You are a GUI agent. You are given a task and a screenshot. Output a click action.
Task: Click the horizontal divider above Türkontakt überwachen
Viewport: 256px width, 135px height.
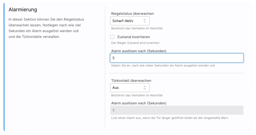(177, 73)
